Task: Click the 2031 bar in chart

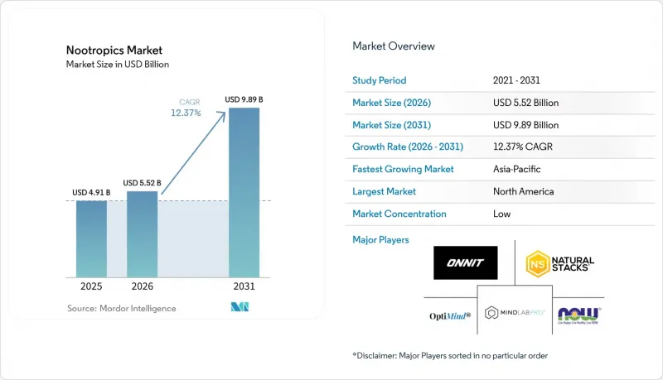Action: coord(244,193)
